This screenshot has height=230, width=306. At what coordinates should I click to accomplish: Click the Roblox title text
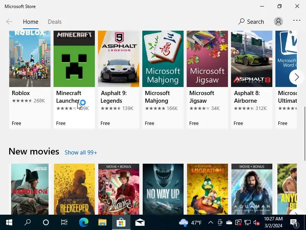21,93
